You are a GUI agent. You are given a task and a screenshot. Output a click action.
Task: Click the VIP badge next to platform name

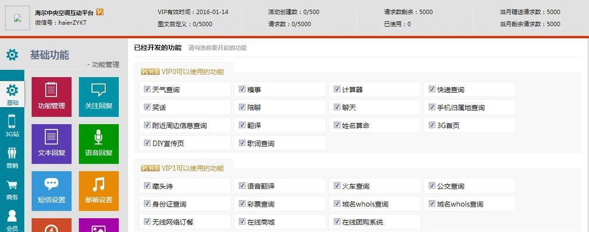coord(100,12)
